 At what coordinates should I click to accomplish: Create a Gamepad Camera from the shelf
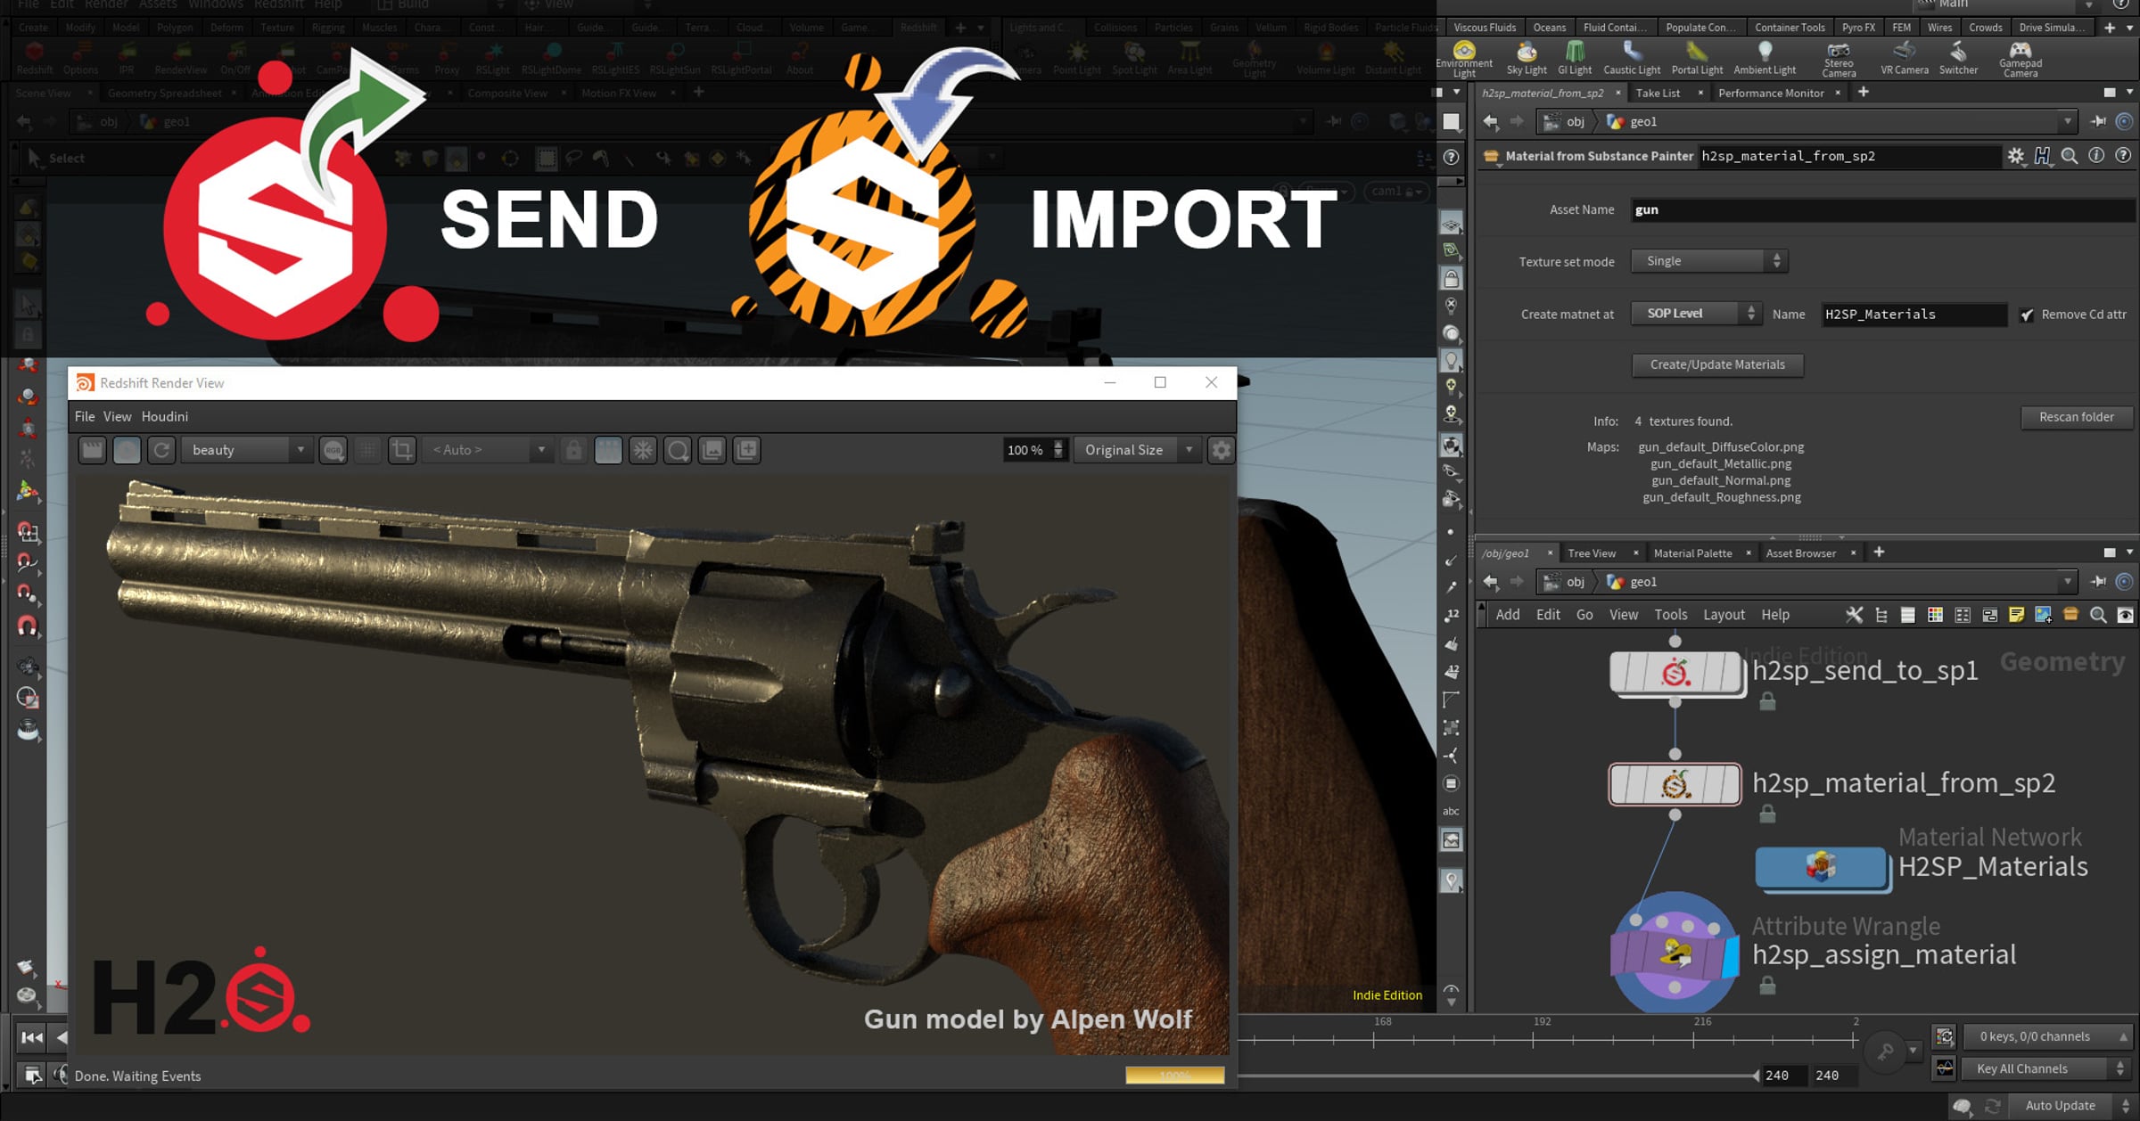point(2021,59)
